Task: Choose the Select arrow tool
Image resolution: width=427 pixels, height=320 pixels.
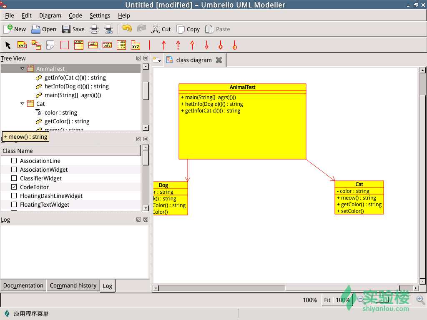Action: pyautogui.click(x=8, y=45)
